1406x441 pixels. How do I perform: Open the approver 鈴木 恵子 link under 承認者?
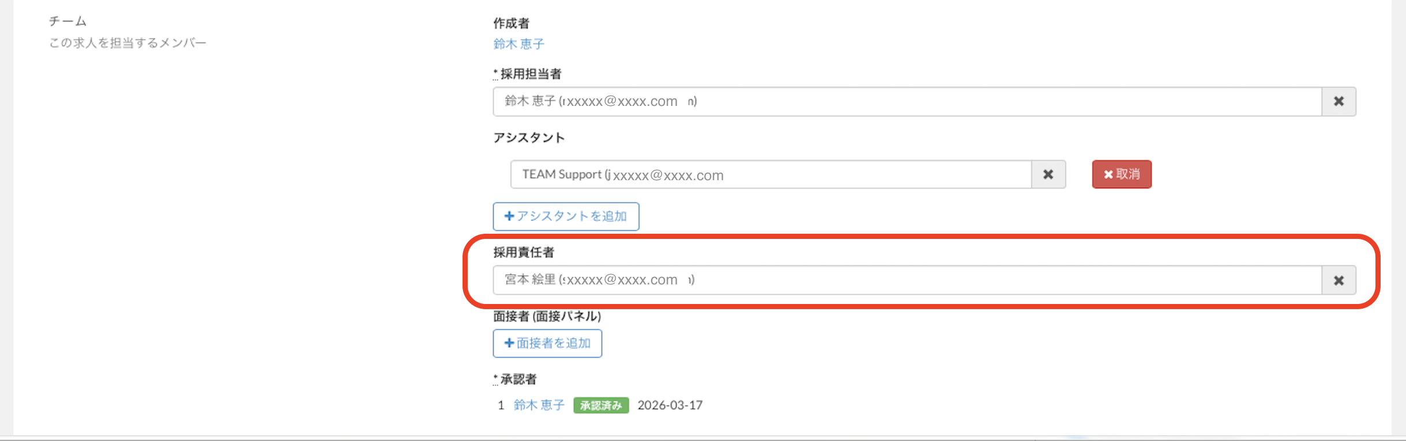(x=539, y=405)
